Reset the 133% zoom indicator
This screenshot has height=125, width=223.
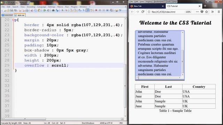click(188, 12)
